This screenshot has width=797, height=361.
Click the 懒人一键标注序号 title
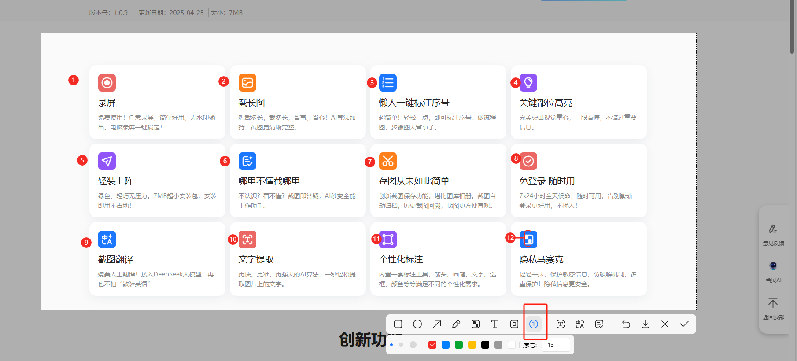click(414, 103)
